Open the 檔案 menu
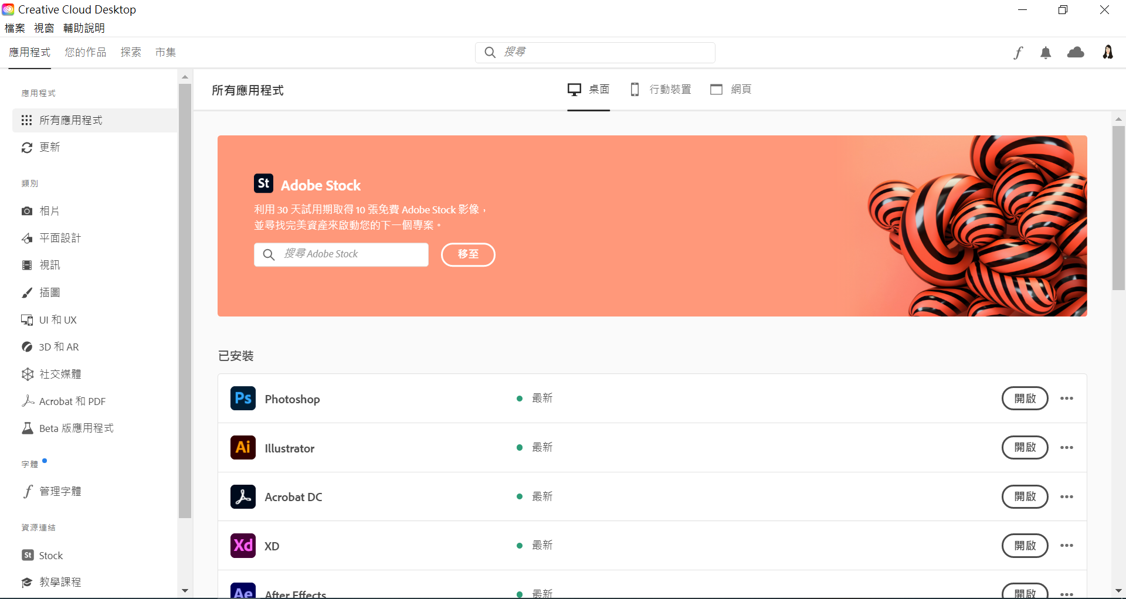Viewport: 1126px width, 599px height. pyautogui.click(x=15, y=28)
